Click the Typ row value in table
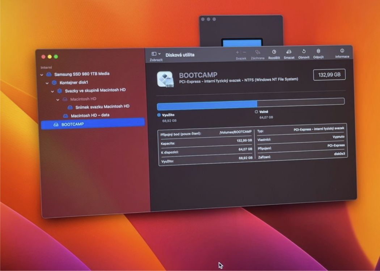 pos(319,129)
